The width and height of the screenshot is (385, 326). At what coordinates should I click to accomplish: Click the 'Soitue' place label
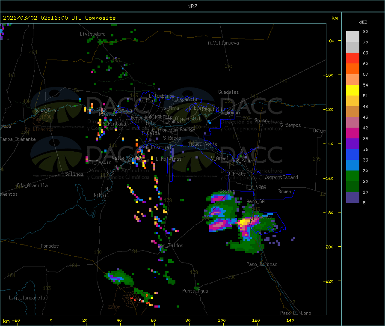point(227,191)
